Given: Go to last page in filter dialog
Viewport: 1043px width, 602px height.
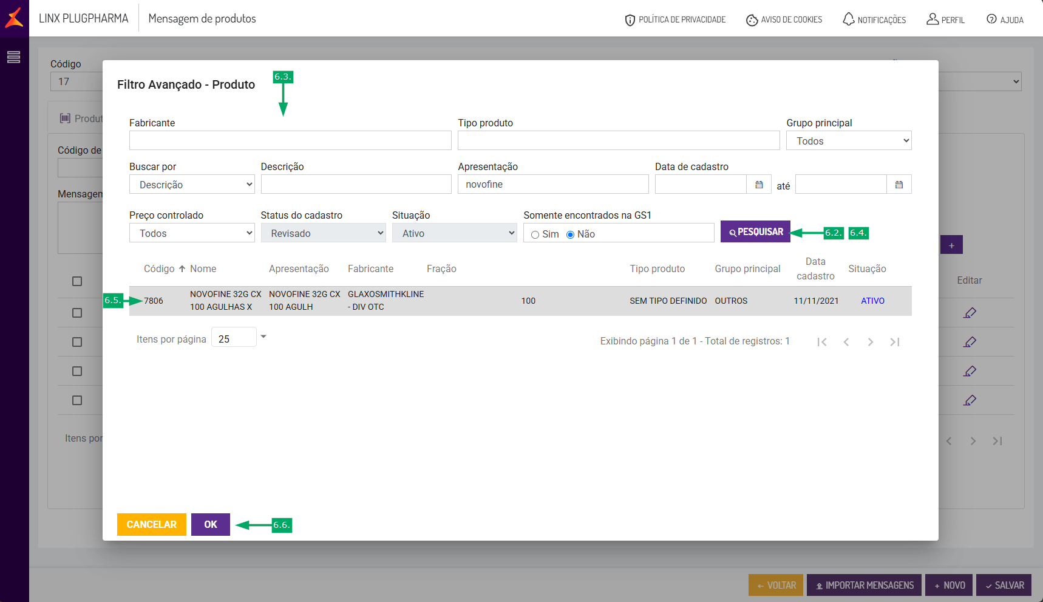Looking at the screenshot, I should tap(895, 342).
